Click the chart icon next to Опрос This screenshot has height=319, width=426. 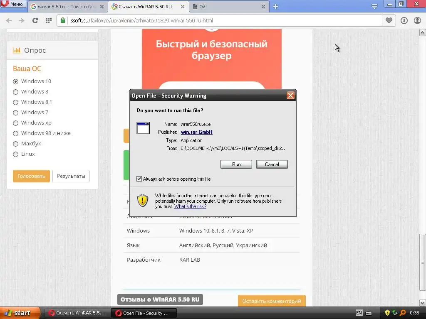(x=17, y=50)
